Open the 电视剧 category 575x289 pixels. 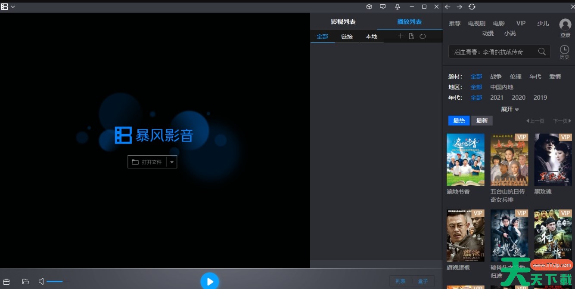[x=477, y=23]
